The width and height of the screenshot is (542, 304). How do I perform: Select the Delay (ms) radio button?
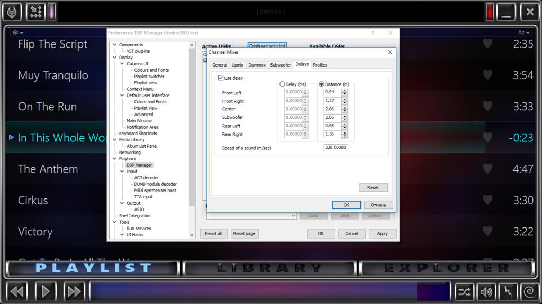coord(282,84)
